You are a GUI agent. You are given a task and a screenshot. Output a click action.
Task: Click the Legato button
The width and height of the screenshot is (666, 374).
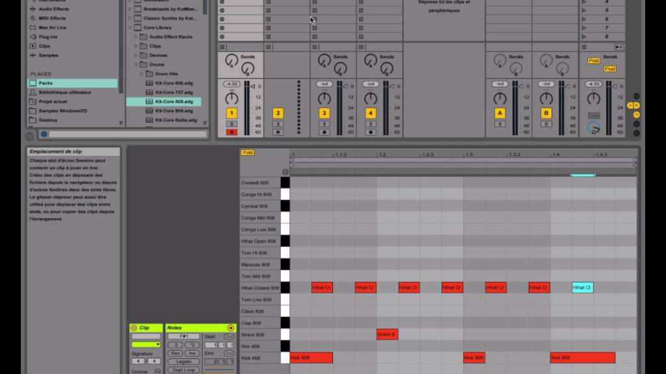[184, 362]
